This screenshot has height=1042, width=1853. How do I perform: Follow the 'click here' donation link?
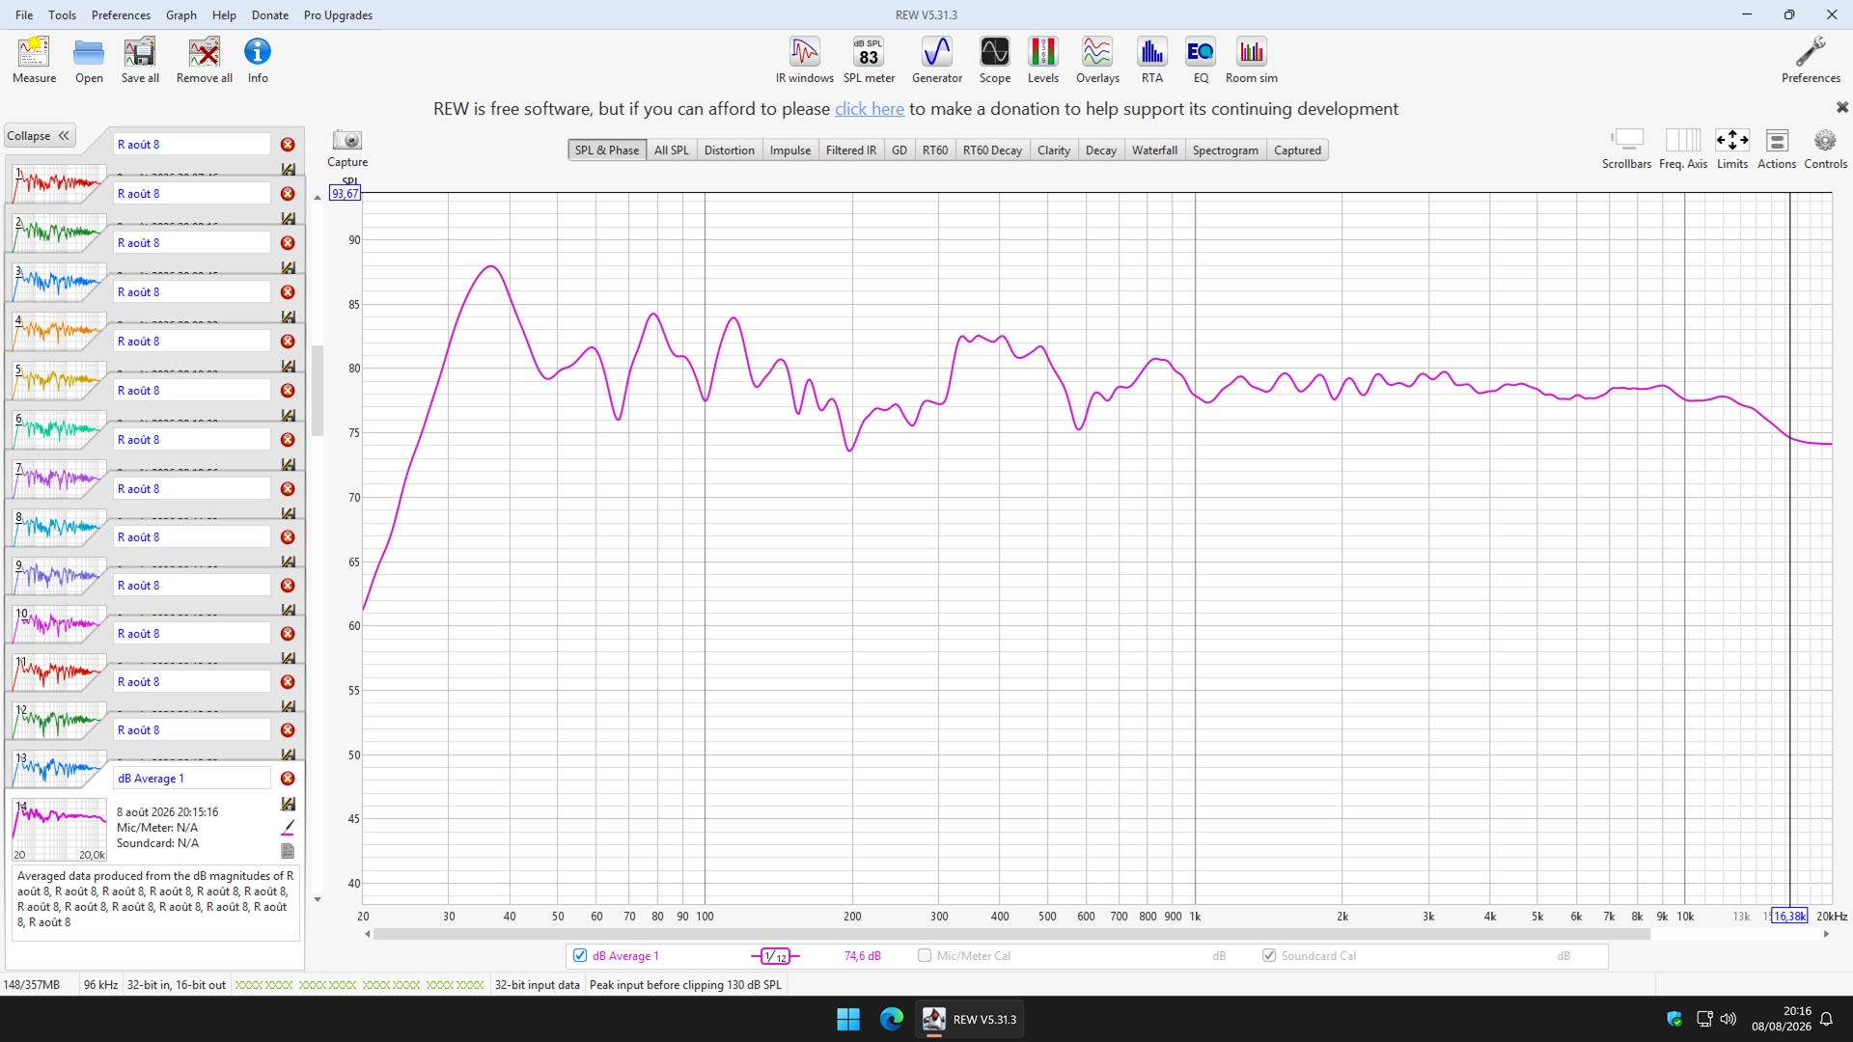pos(870,109)
